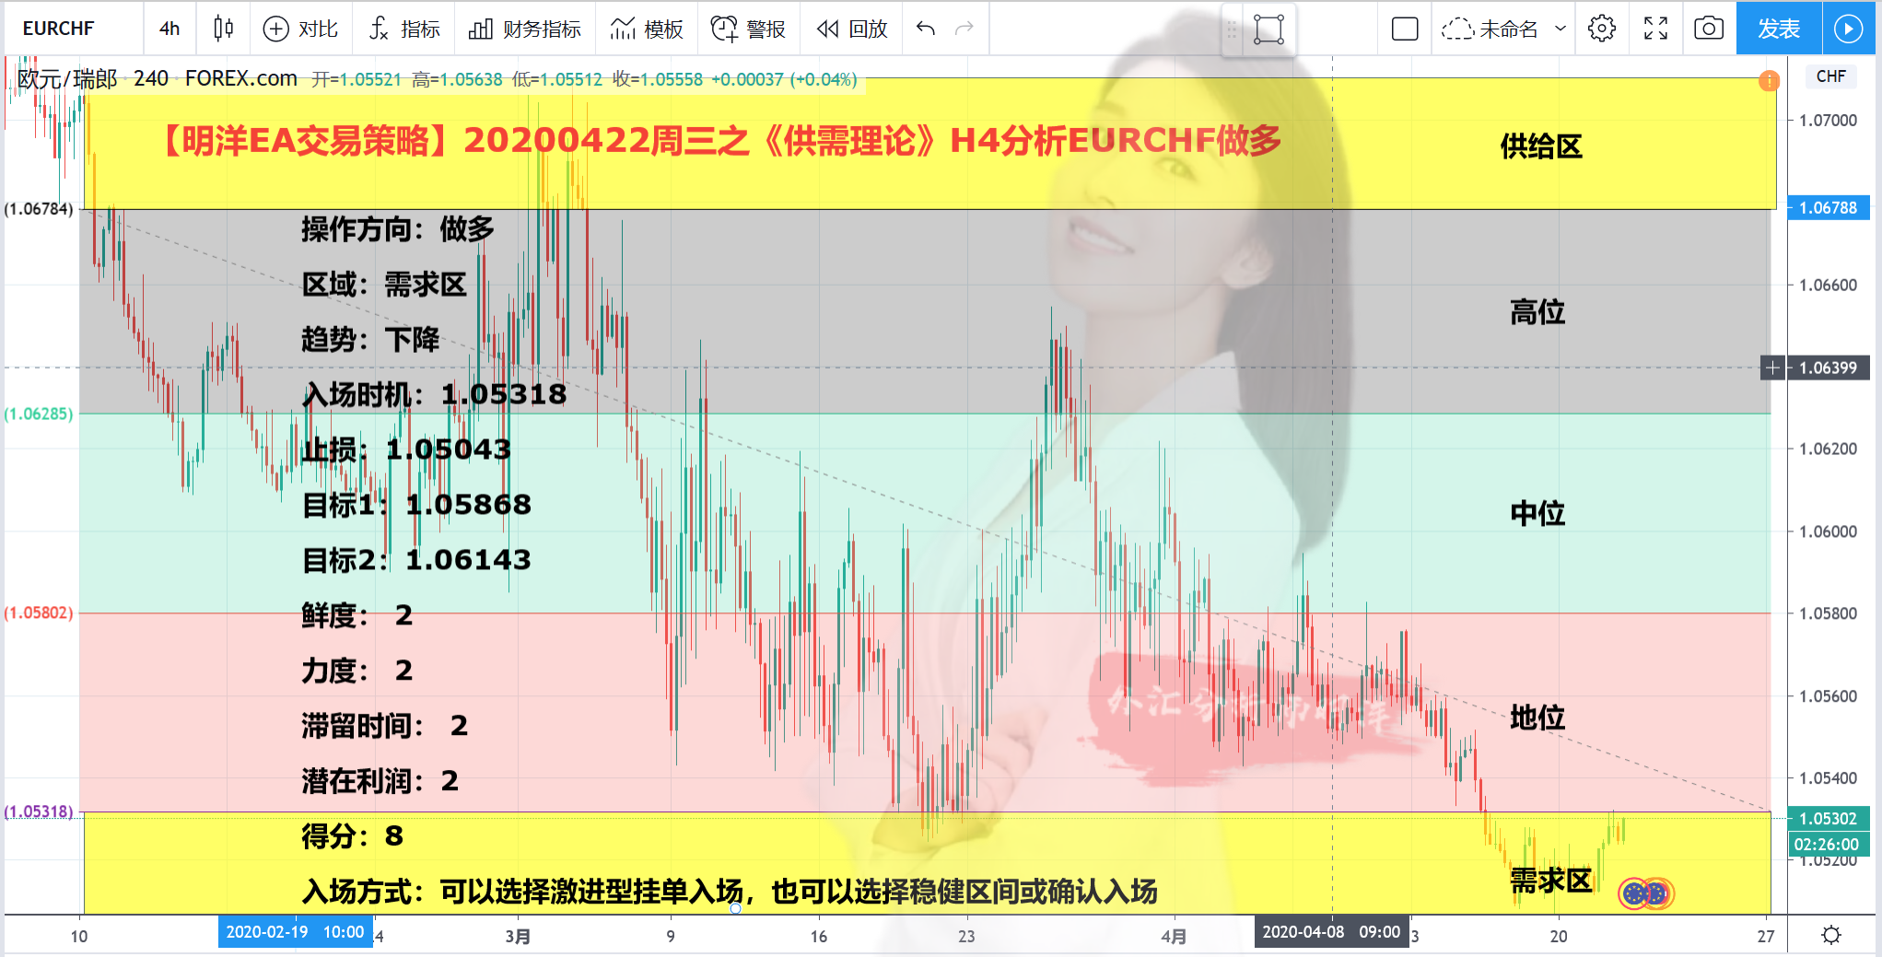1882x957 pixels.
Task: Change the 4h timeframe interval
Action: (x=169, y=29)
